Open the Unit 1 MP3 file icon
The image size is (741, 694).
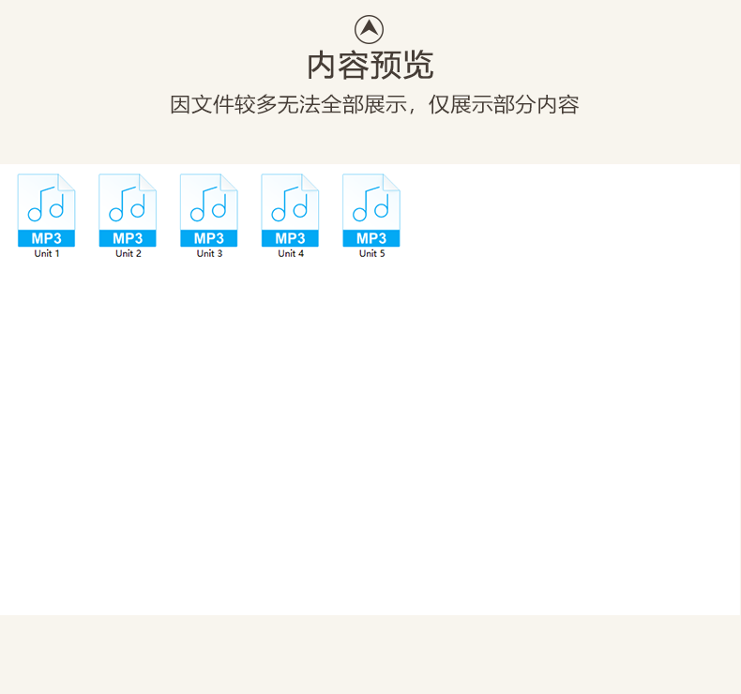tap(46, 210)
